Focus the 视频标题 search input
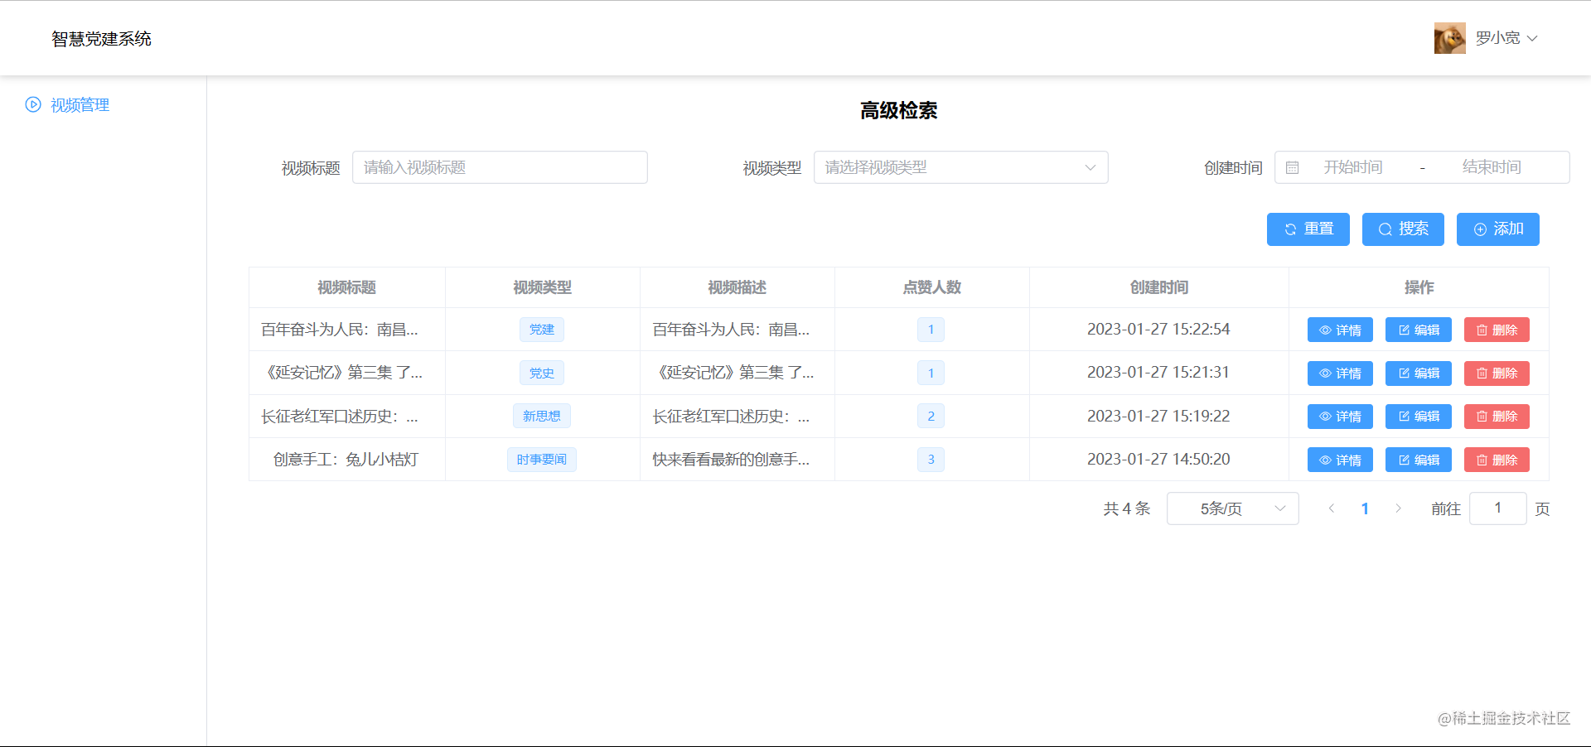Viewport: 1591px width, 747px height. point(500,167)
